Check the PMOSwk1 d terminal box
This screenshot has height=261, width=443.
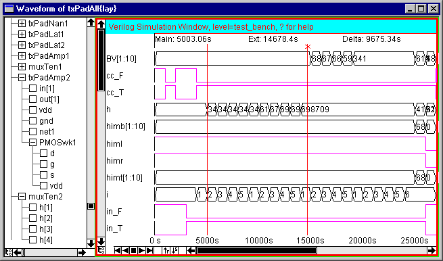point(43,153)
